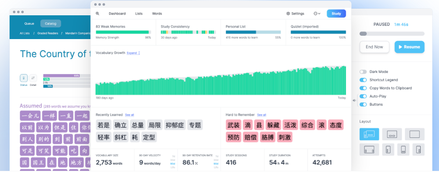The height and width of the screenshot is (177, 439).
Task: Click the speaker icon beside Auto-Play
Action: (354, 100)
